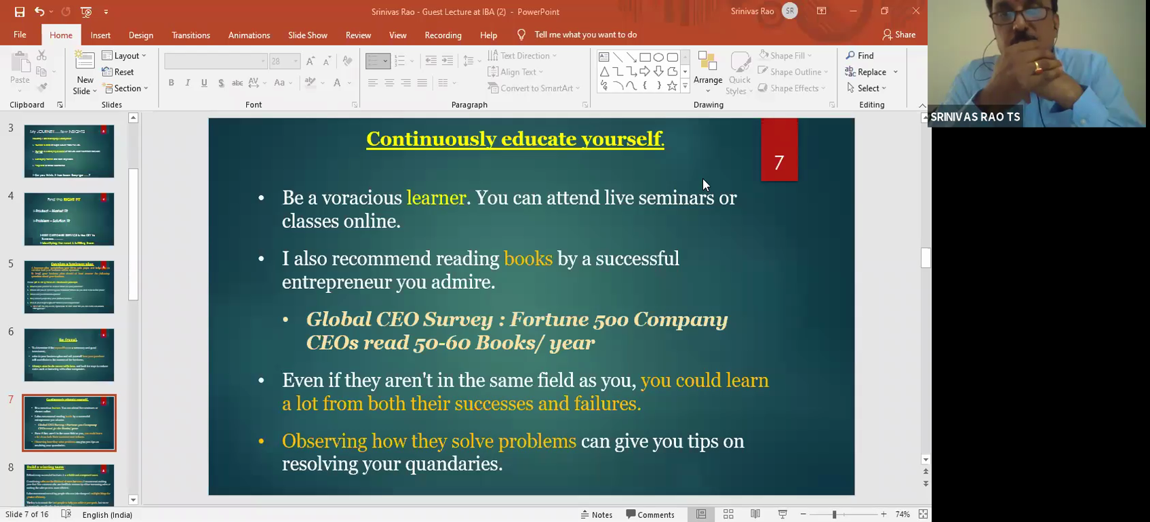
Task: Expand the Select dropdown in Editing
Action: point(867,88)
